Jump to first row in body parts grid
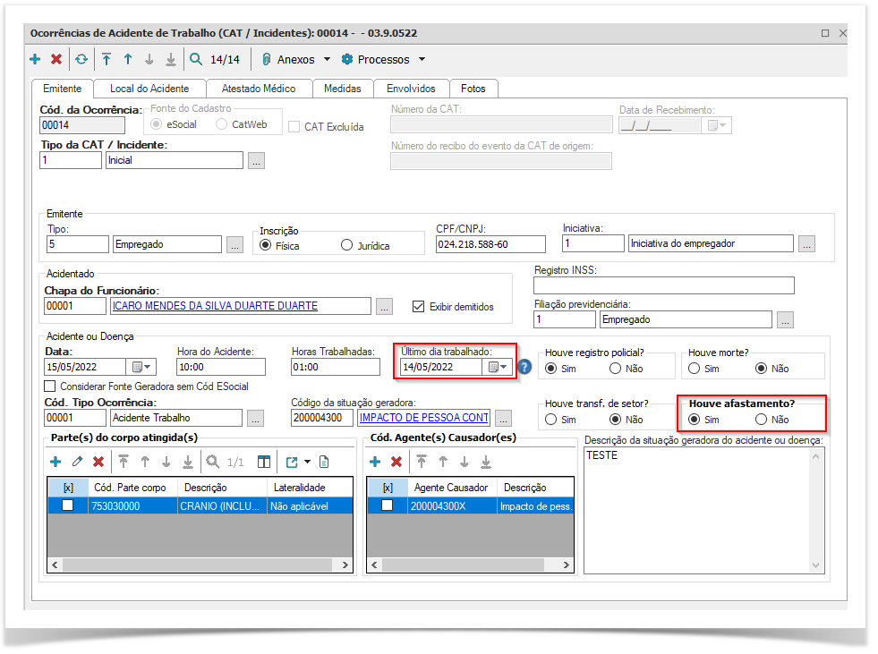878x654 pixels. point(124,462)
